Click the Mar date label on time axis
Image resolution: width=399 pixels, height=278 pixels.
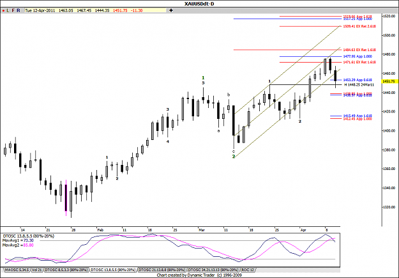(202, 230)
